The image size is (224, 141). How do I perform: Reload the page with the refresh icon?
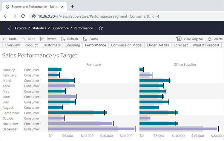pos(23,16)
